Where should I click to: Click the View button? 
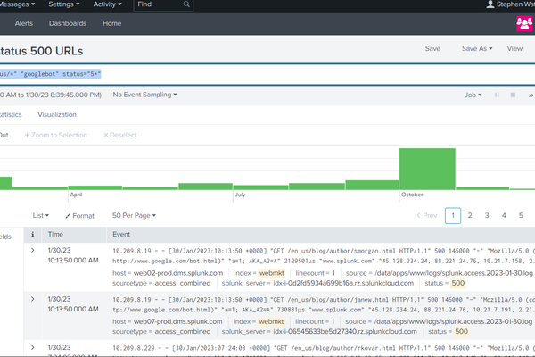click(514, 48)
